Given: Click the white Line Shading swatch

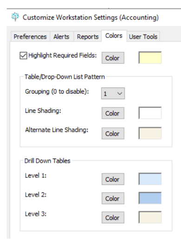Looking at the screenshot, I should [x=150, y=113].
